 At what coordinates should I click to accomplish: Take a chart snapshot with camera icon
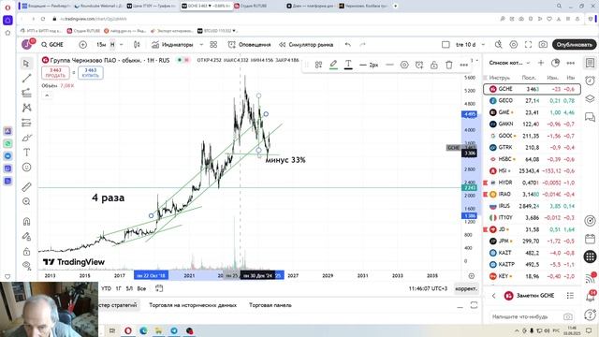[x=543, y=45]
